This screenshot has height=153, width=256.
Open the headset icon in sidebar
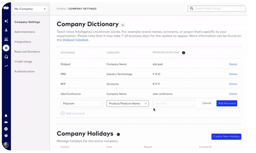pos(6,57)
